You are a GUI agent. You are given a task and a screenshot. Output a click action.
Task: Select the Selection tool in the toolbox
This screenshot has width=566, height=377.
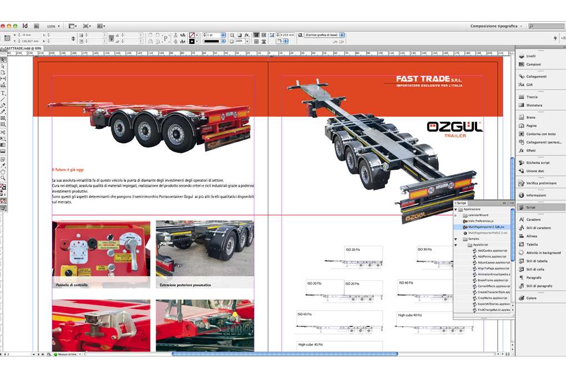click(3, 60)
